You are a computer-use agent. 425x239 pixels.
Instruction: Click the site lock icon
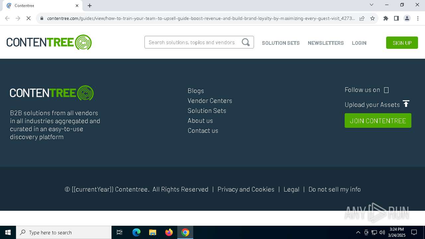click(x=42, y=18)
